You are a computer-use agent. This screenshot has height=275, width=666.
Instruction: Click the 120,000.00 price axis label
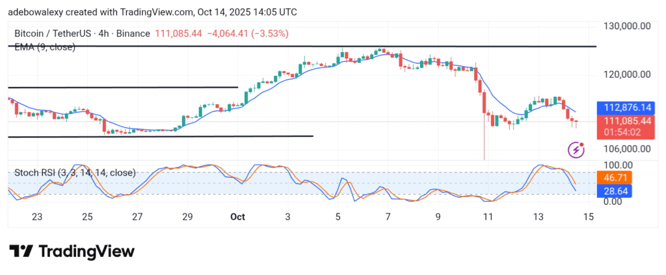[x=627, y=75]
